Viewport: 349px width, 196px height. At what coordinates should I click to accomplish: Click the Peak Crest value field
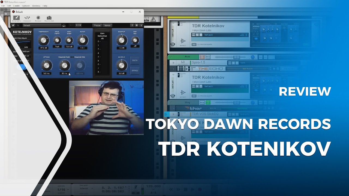(57, 47)
